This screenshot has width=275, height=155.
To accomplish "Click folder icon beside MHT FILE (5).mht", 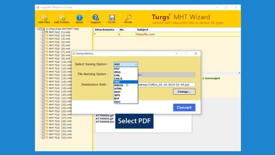I will coord(46,45).
